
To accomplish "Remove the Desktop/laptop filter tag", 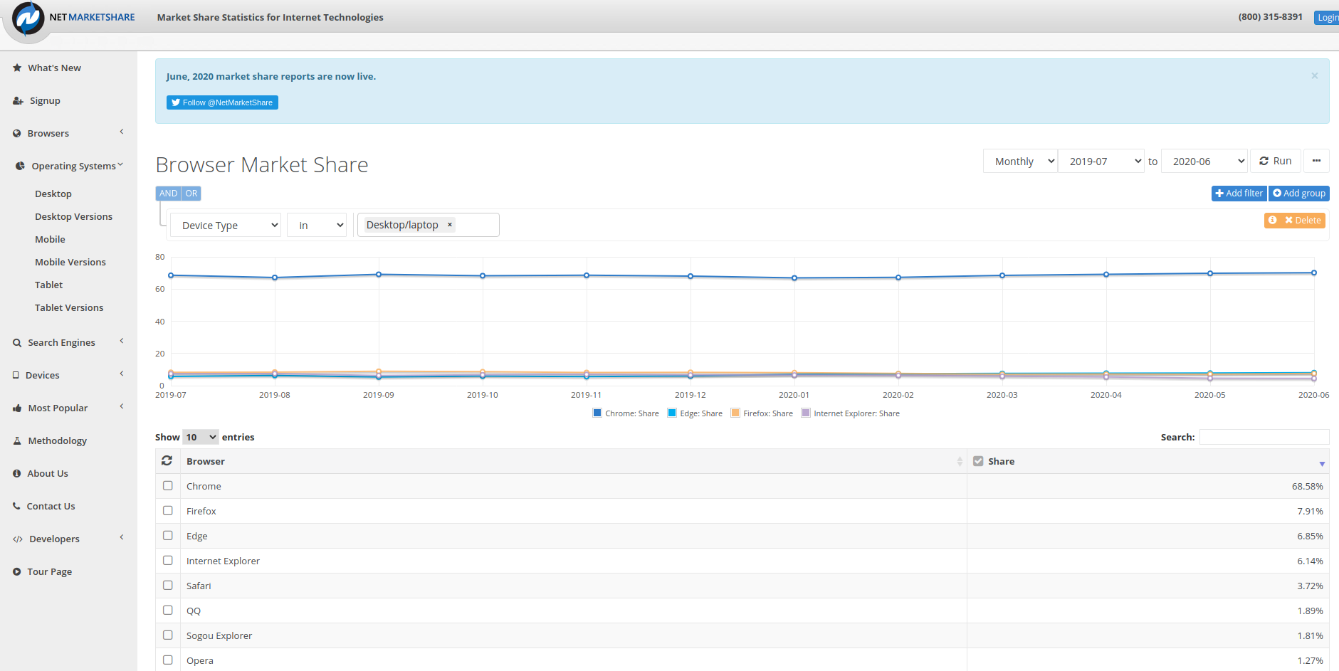I will [x=450, y=225].
